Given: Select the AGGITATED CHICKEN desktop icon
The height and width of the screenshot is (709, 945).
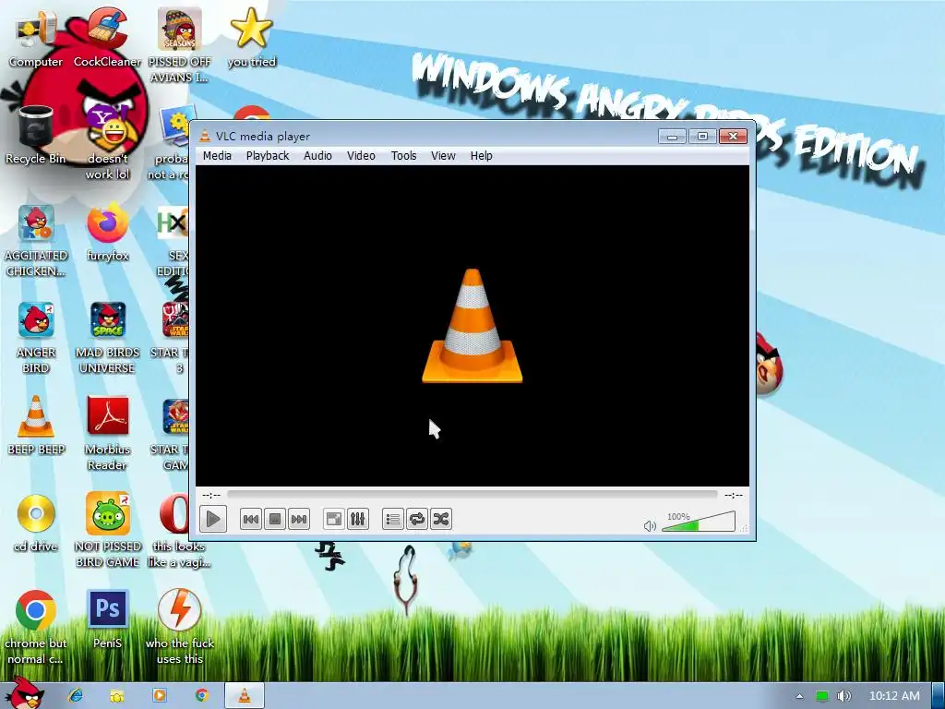Looking at the screenshot, I should pyautogui.click(x=36, y=240).
